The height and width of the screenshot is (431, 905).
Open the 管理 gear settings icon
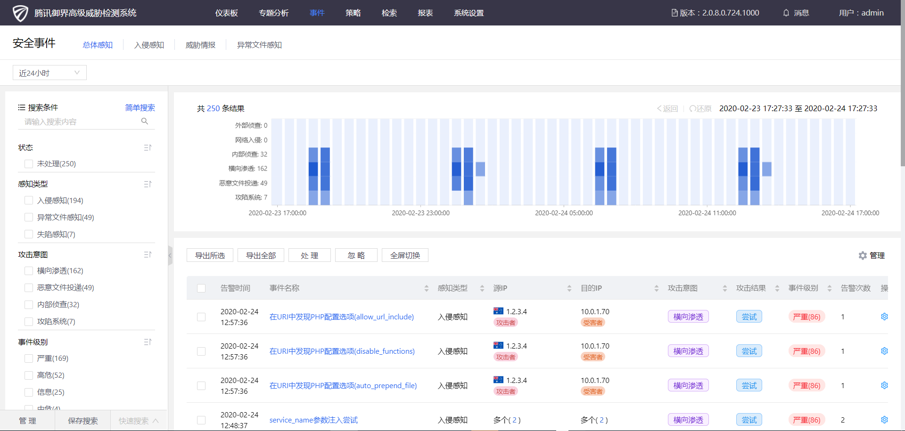863,255
